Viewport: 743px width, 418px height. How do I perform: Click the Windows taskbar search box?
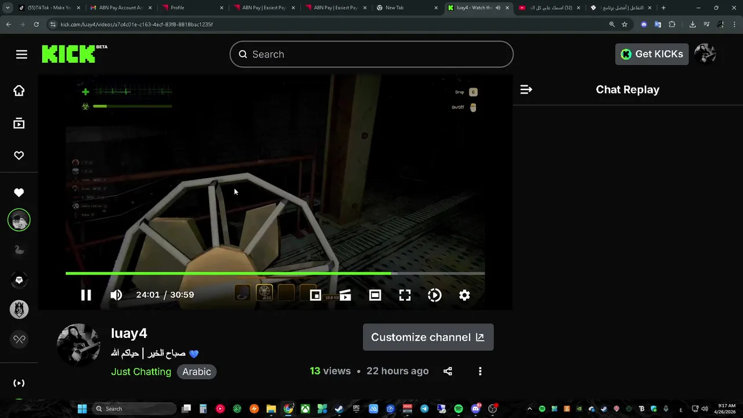135,409
